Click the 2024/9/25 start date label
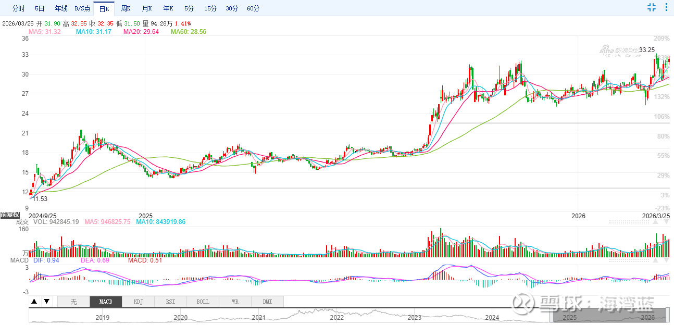This screenshot has height=325, width=674. (x=43, y=216)
